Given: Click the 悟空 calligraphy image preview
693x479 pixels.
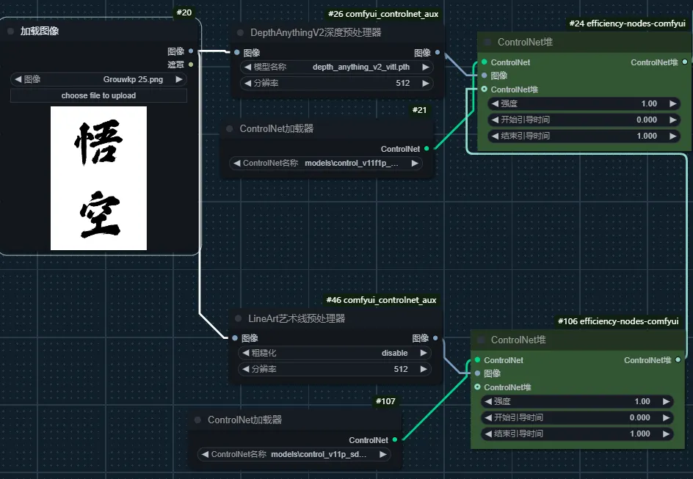Looking at the screenshot, I should 98,178.
